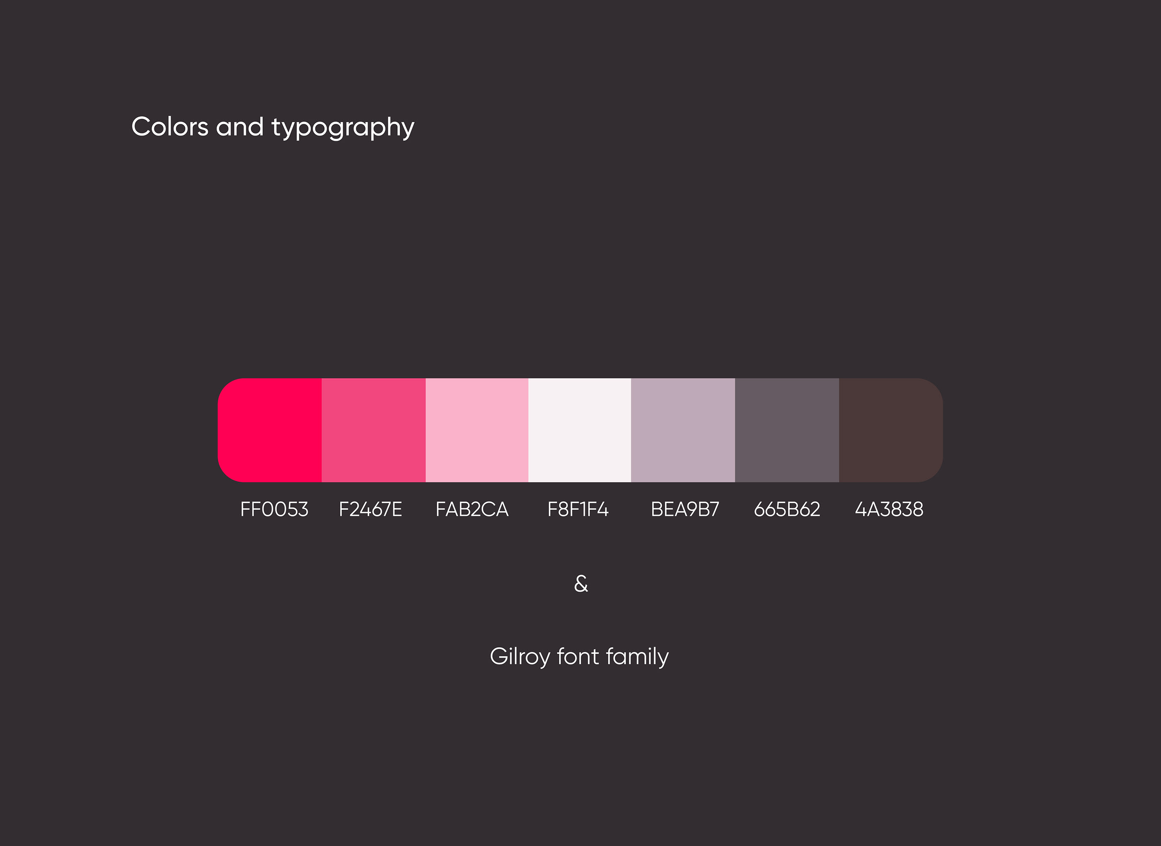Click the word "family" in the caption
Viewport: 1161px width, 846px height.
(637, 657)
